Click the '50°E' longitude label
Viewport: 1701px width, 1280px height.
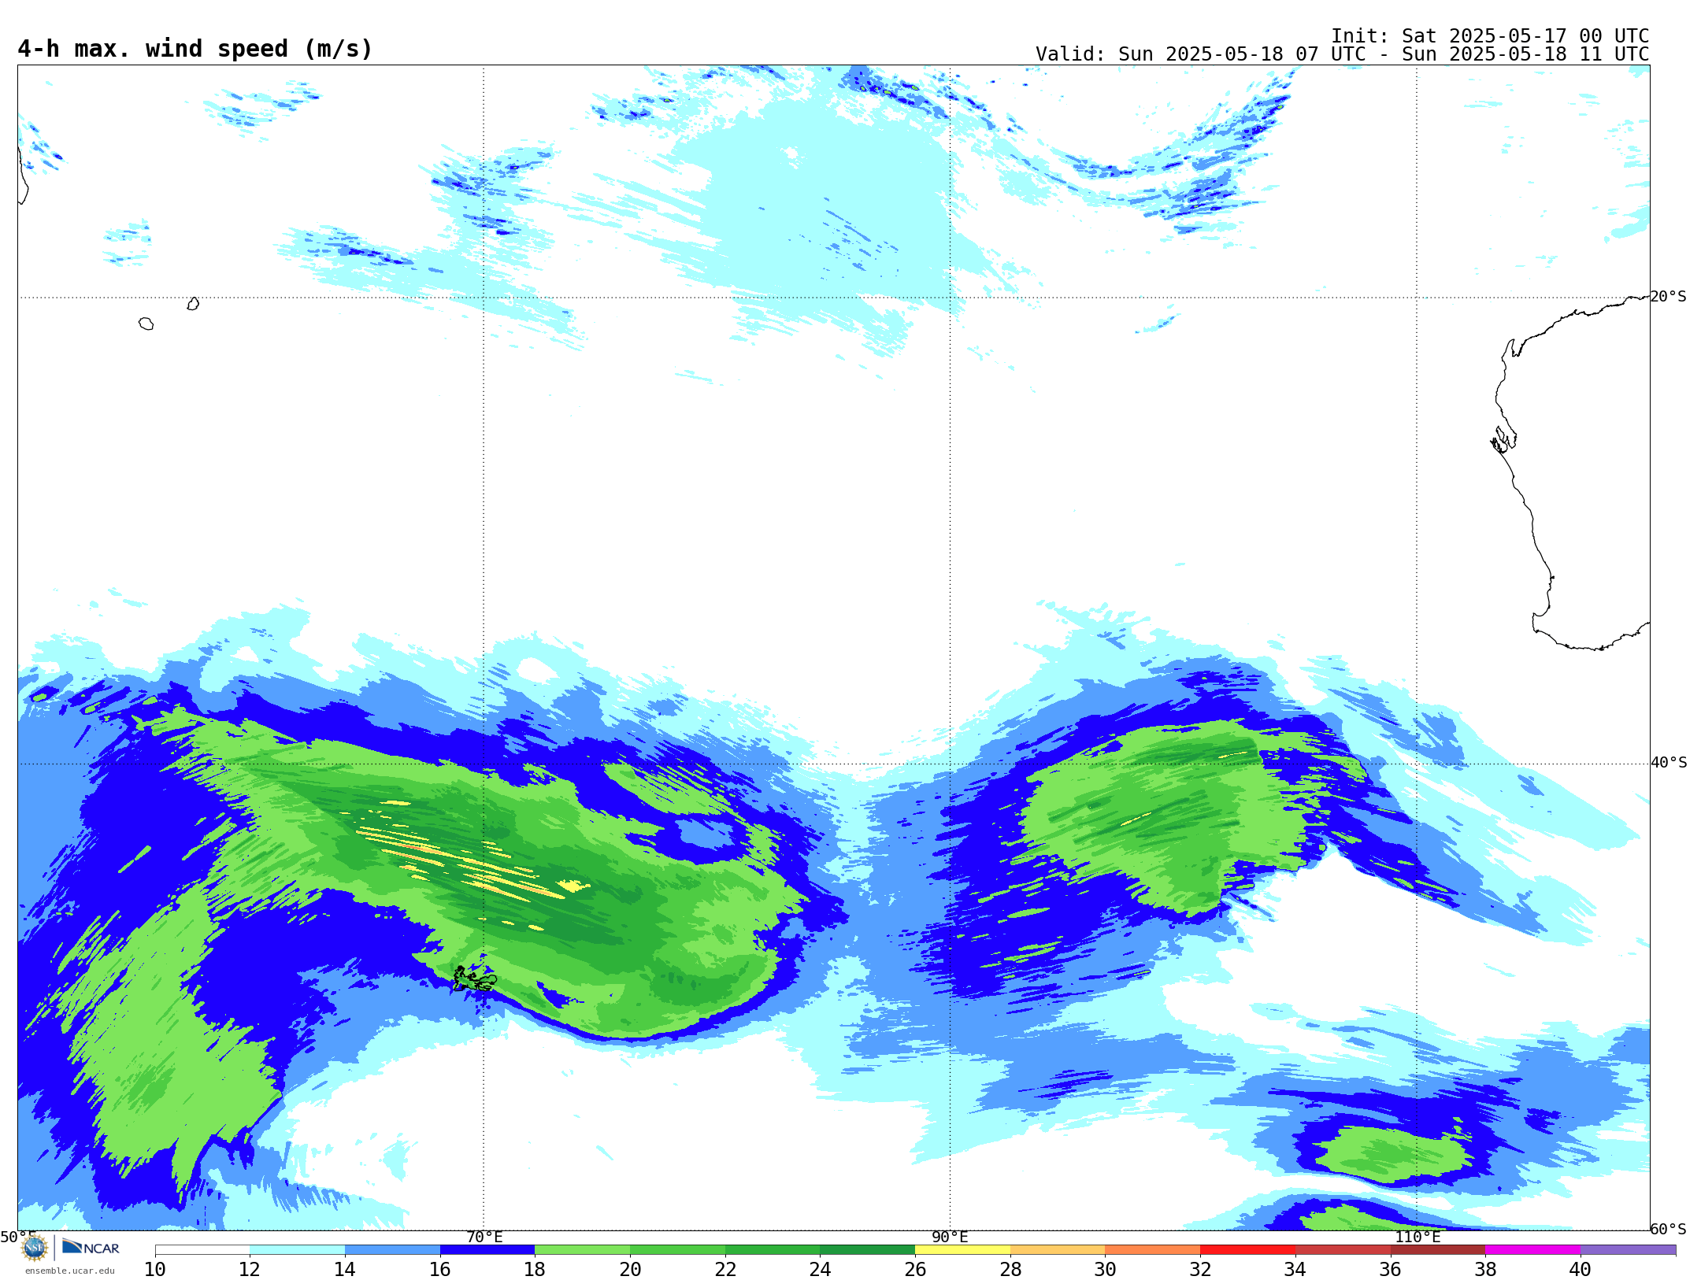tap(17, 1237)
